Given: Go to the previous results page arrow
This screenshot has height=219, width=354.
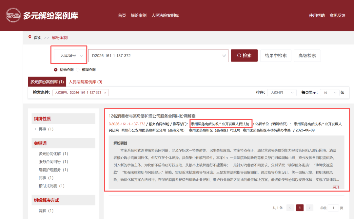Looking at the screenshot, I should click(290, 208).
